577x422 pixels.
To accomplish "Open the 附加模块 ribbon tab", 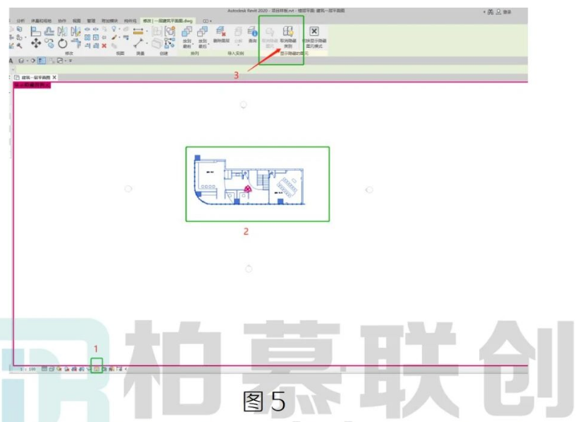I will tap(110, 21).
